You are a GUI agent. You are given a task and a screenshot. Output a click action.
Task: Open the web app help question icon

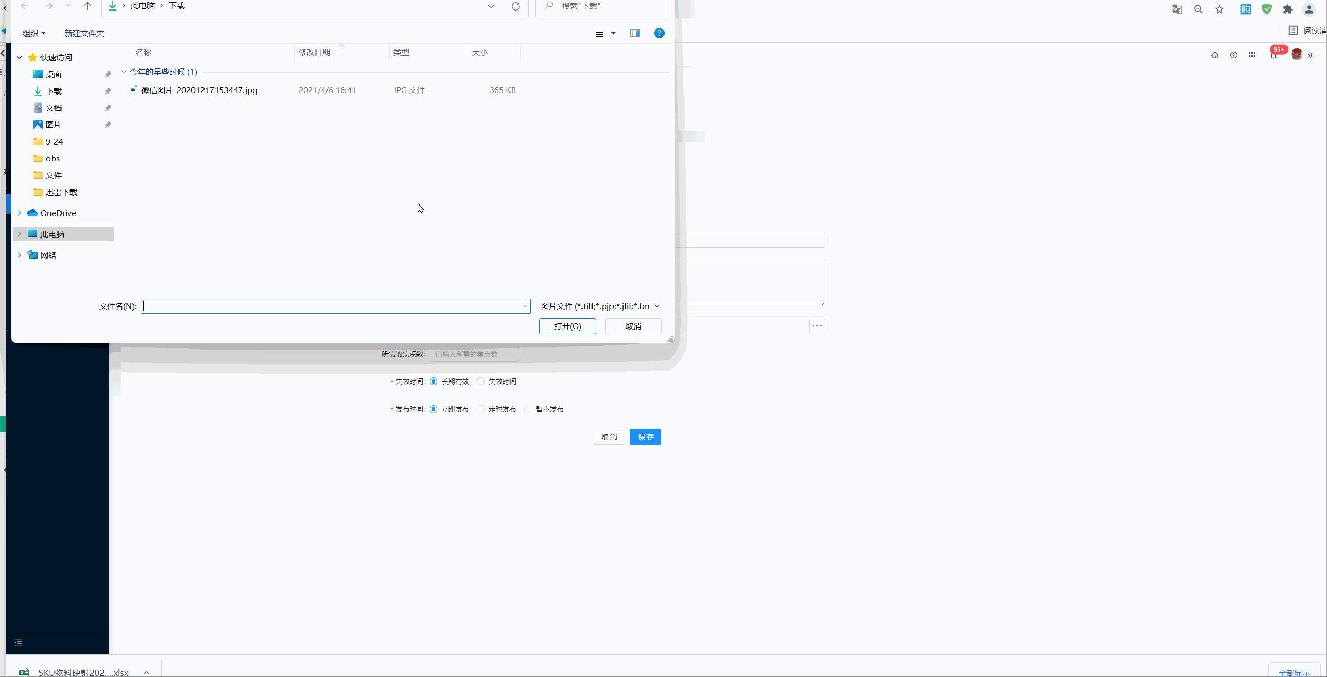(1233, 55)
